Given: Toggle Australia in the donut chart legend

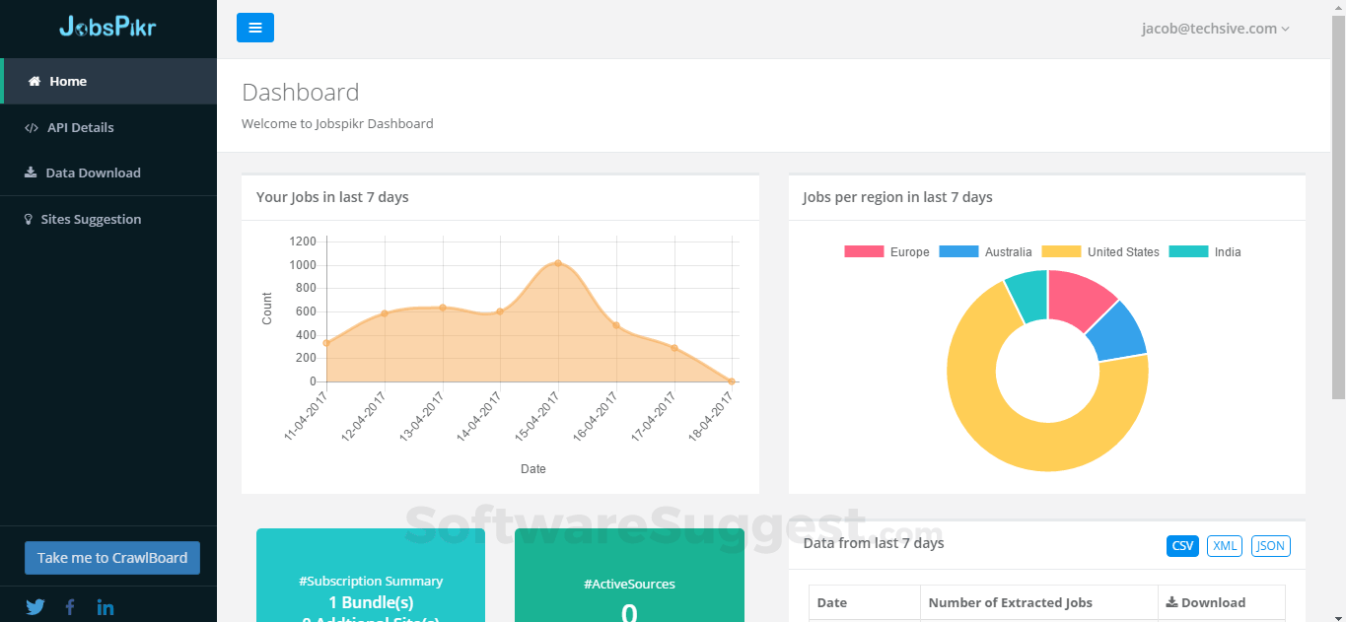Looking at the screenshot, I should (990, 251).
